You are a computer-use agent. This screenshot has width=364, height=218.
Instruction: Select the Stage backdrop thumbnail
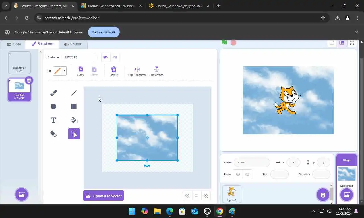(347, 174)
